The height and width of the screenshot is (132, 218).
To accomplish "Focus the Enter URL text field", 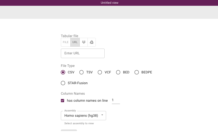I will point(83,53).
